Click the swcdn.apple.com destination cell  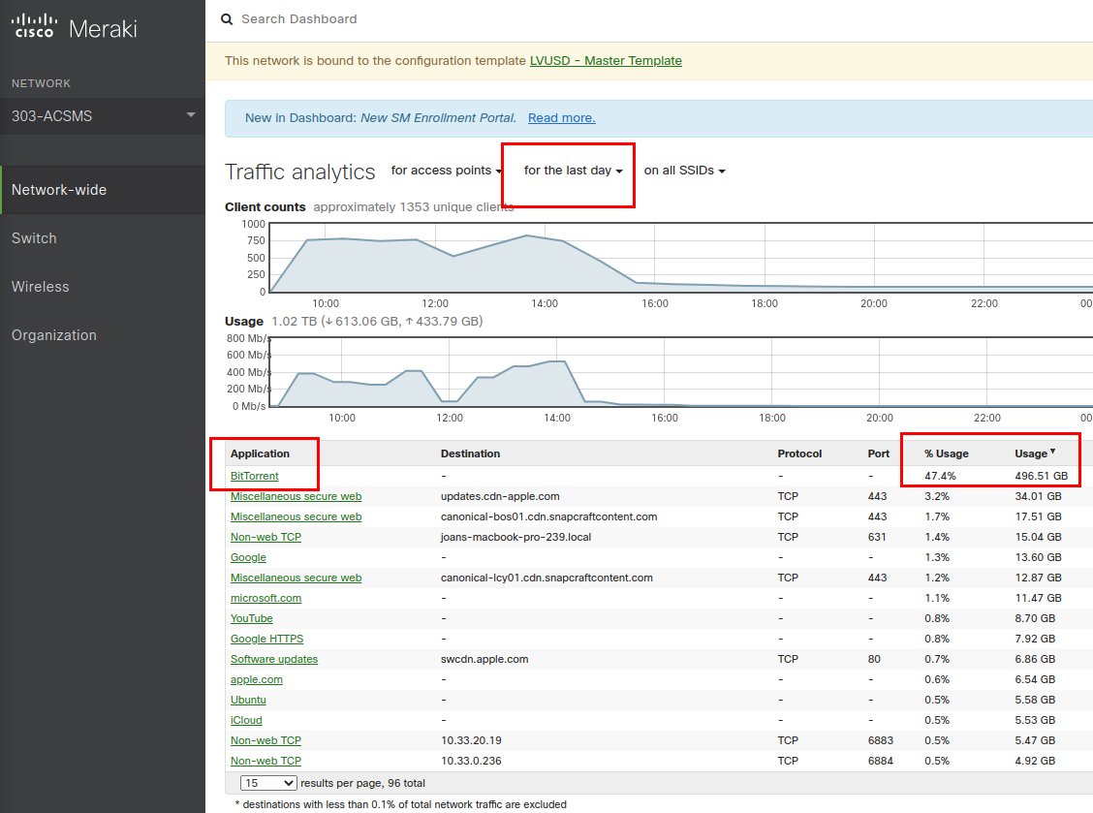484,659
